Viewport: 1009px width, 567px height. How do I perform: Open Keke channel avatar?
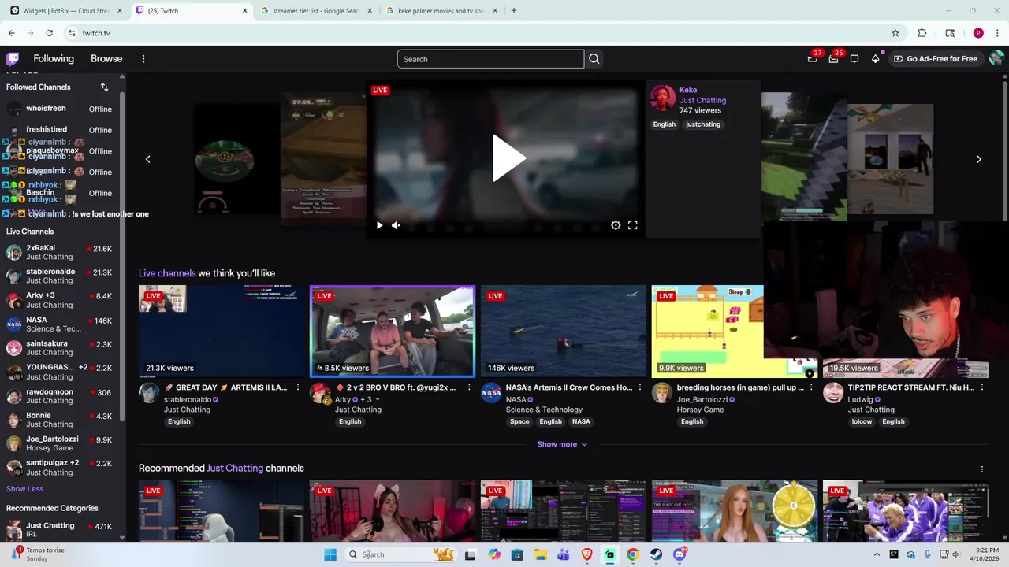tap(662, 98)
